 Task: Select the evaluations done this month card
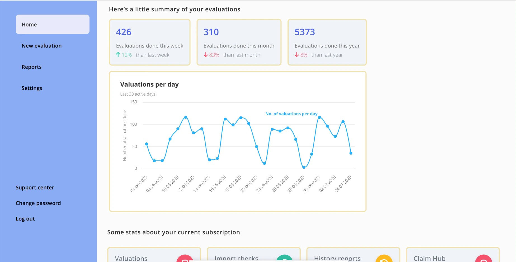[x=239, y=42]
